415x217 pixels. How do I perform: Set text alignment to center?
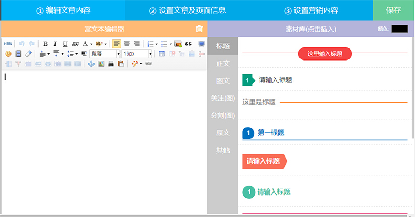tap(127, 44)
